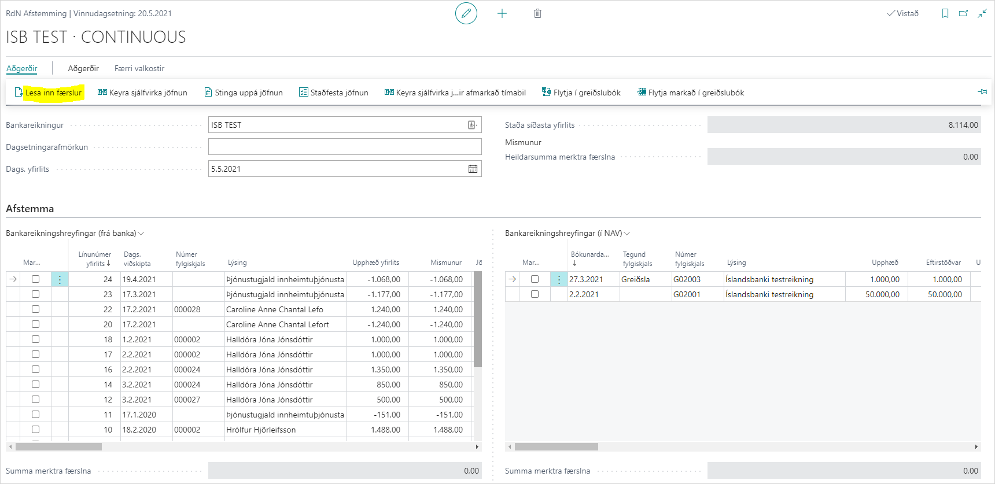Click the plus icon to create new
The image size is (995, 484).
click(x=502, y=13)
